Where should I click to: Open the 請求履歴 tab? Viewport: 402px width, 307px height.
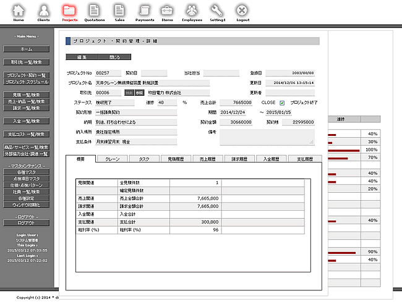click(239, 159)
